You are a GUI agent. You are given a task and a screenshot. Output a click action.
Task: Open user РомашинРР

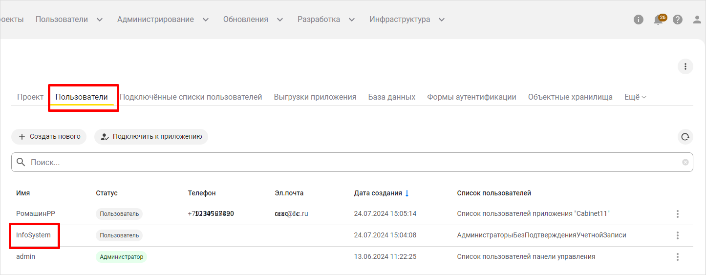coord(36,214)
